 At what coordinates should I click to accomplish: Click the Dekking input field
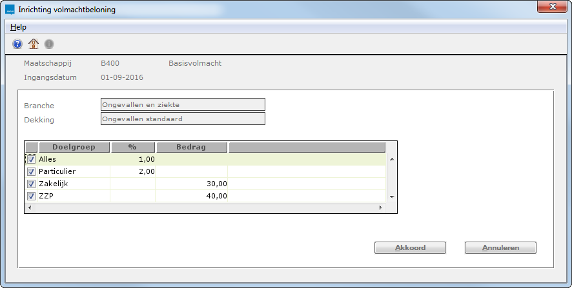tap(183, 119)
